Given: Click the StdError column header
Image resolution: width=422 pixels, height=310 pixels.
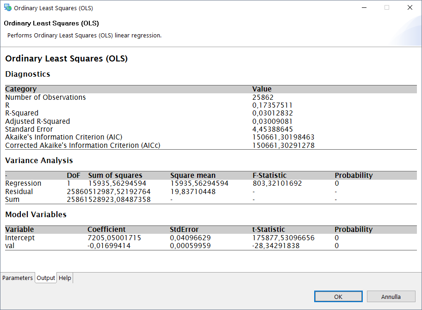Looking at the screenshot, I should click(184, 230).
